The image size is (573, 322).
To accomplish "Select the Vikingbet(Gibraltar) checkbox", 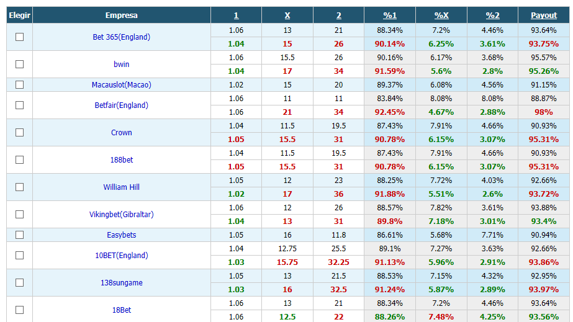I will 20,214.
